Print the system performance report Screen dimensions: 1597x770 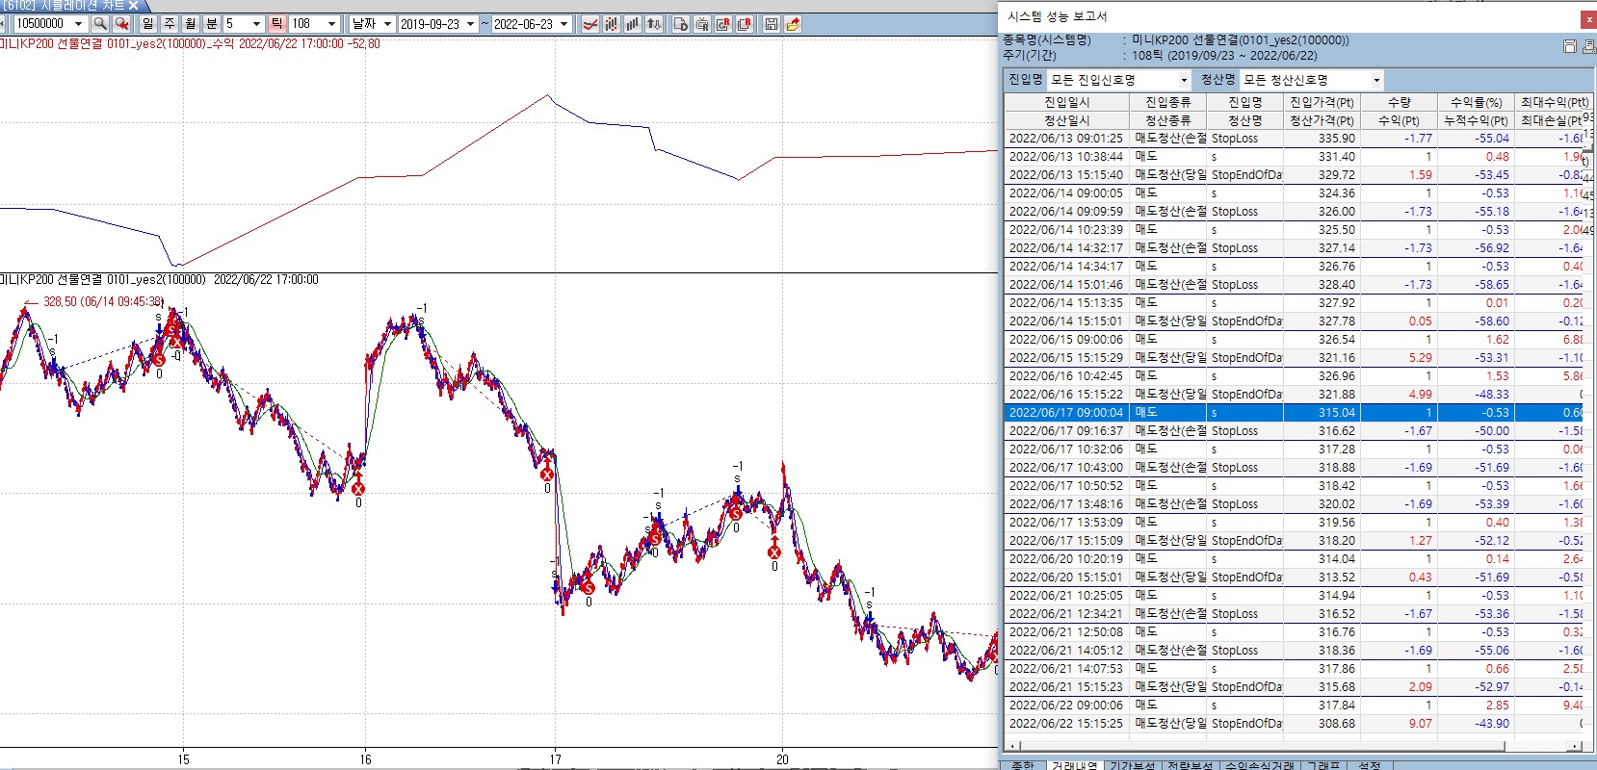click(1588, 46)
